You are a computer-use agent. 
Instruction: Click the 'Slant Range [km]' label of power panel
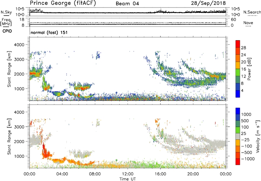(x=9, y=69)
